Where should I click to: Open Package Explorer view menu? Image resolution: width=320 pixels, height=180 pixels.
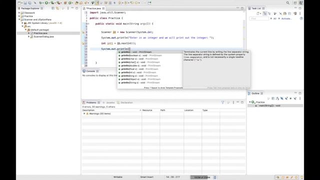coord(68,8)
